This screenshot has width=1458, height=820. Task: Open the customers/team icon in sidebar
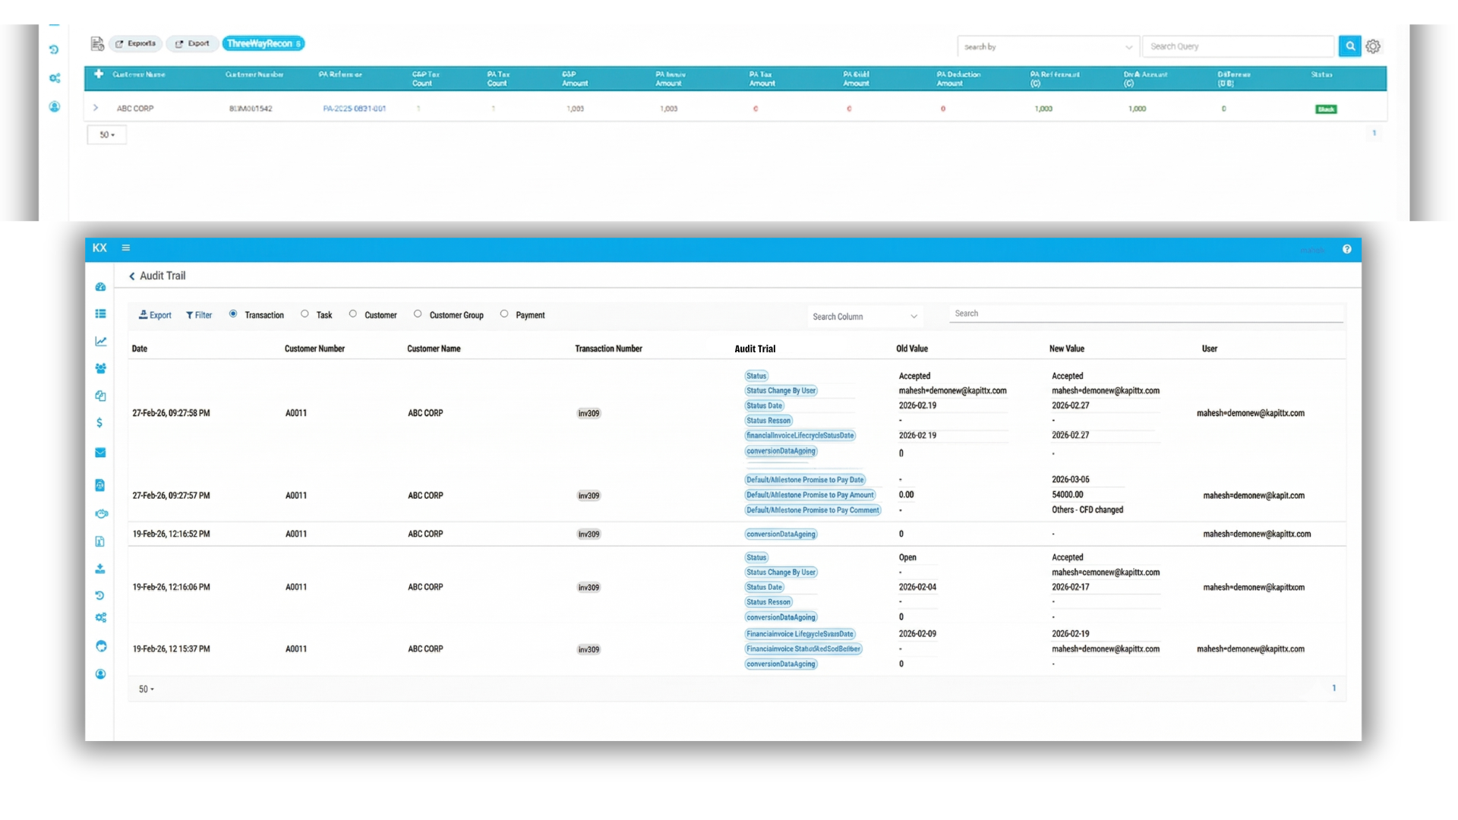tap(100, 368)
